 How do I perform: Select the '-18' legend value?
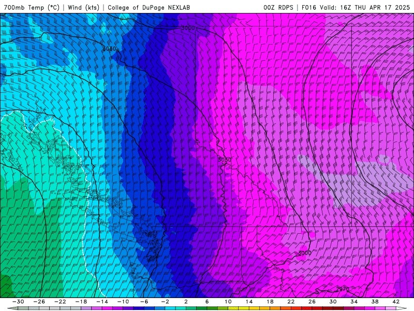pyautogui.click(x=81, y=302)
